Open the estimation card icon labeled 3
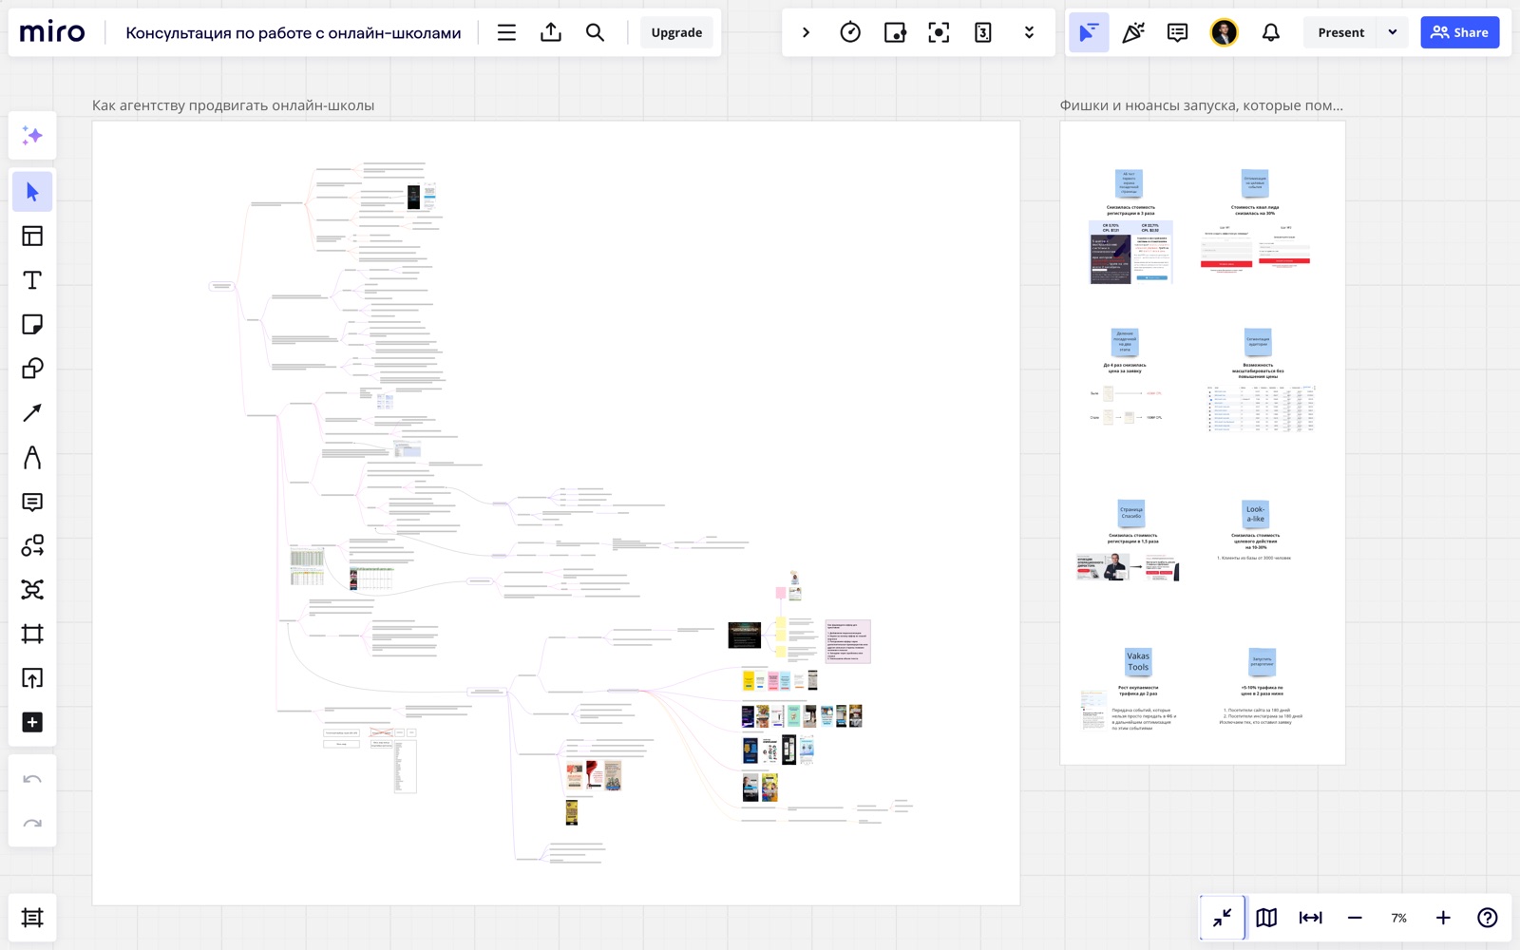Screen dimensions: 1520x950 pos(983,32)
